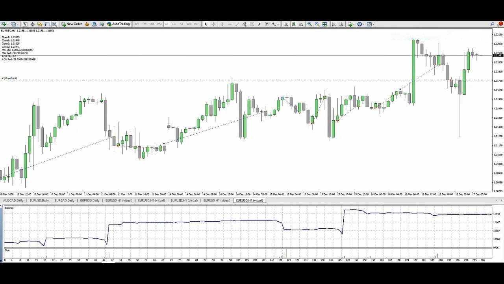Toggle the AutoTrading button
504x284 pixels.
click(x=118, y=24)
